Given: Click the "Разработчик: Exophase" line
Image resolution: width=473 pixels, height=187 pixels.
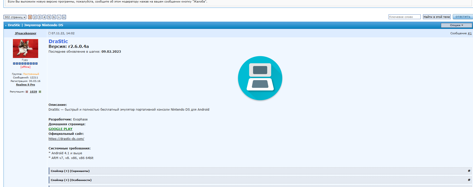Looking at the screenshot, I should pyautogui.click(x=68, y=119).
